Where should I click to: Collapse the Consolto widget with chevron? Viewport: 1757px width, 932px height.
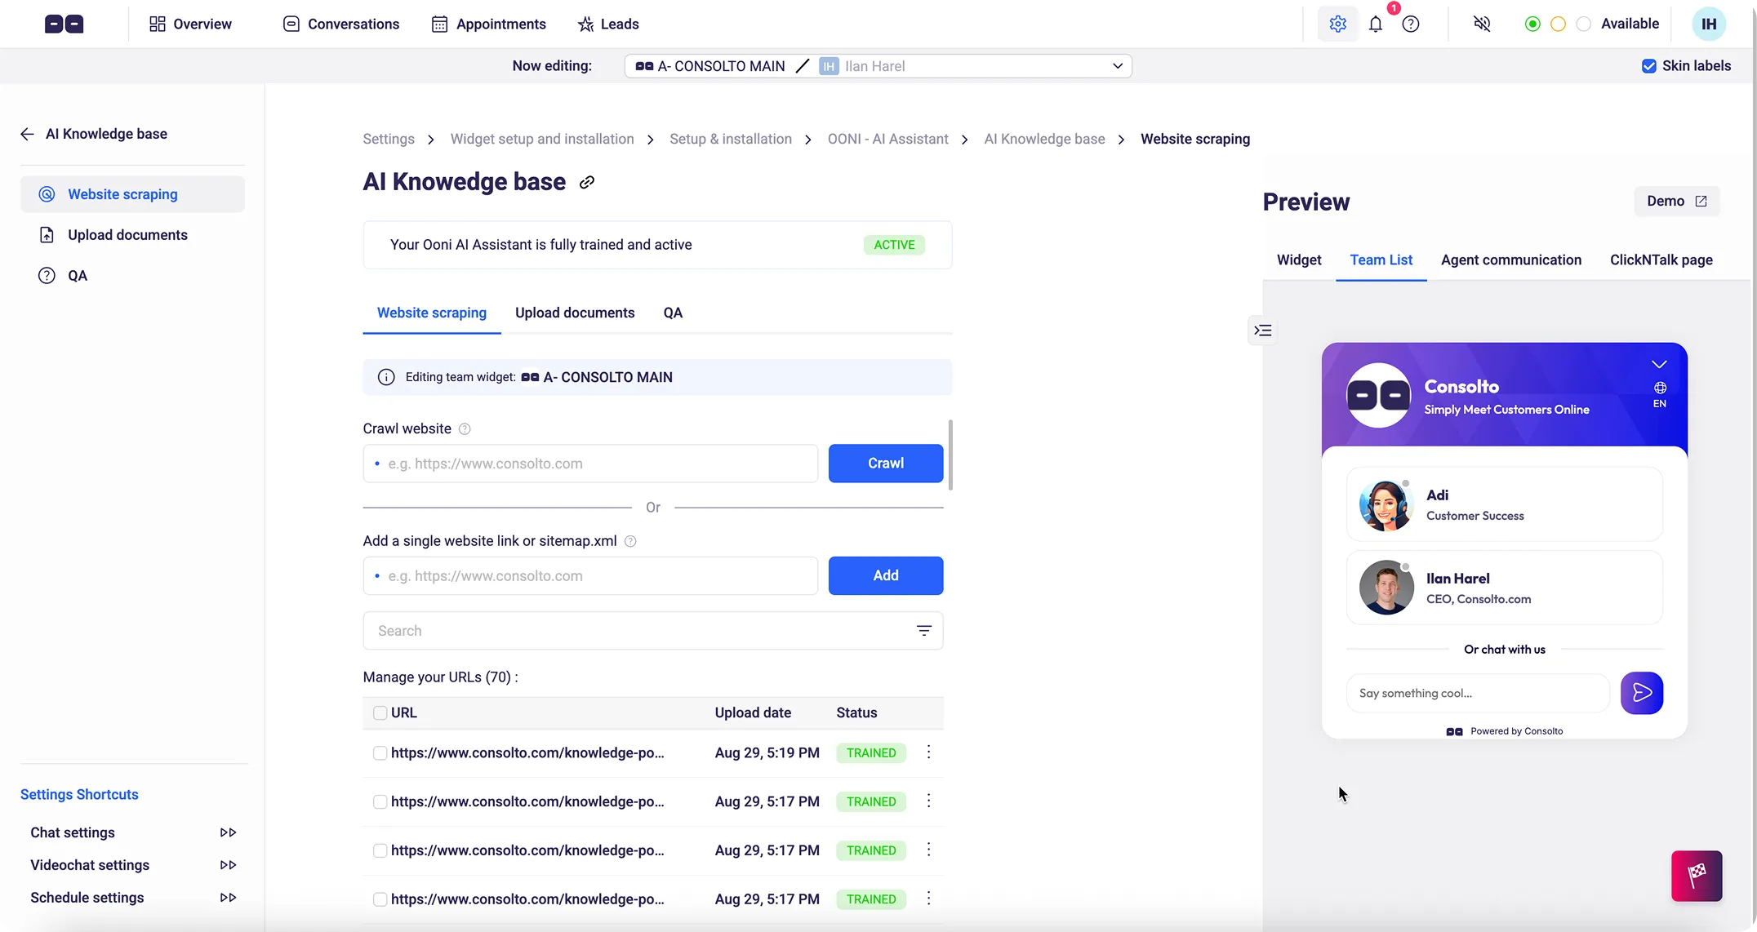pyautogui.click(x=1659, y=364)
